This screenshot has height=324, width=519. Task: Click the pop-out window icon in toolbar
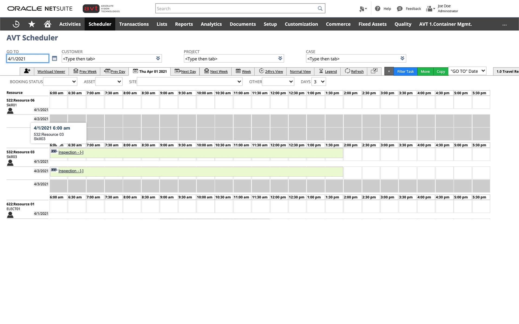pyautogui.click(x=374, y=71)
